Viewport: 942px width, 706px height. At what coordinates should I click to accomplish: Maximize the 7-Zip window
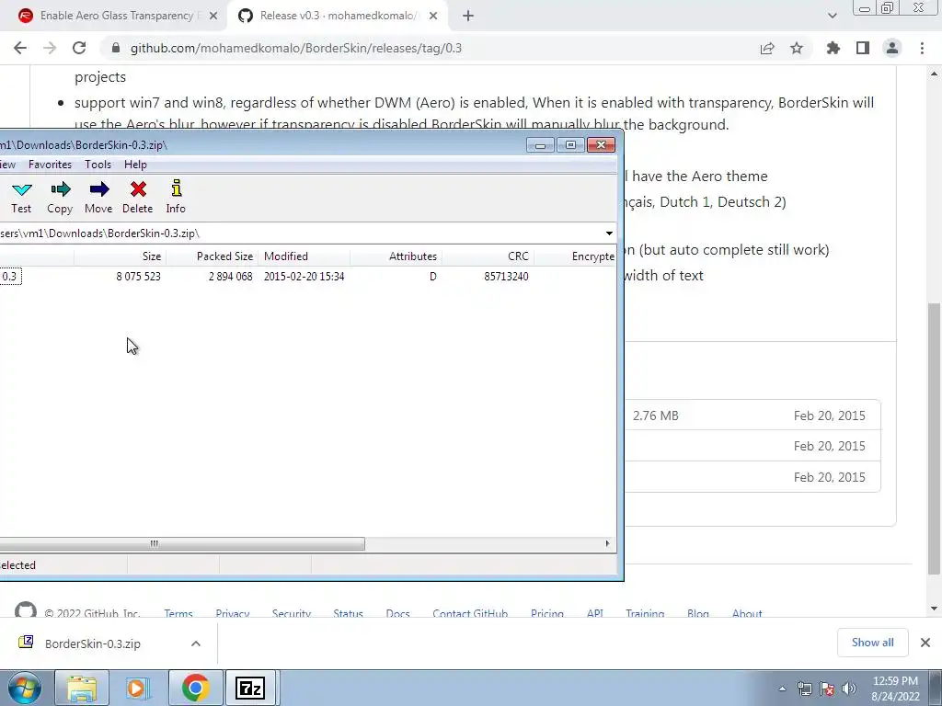tap(570, 145)
